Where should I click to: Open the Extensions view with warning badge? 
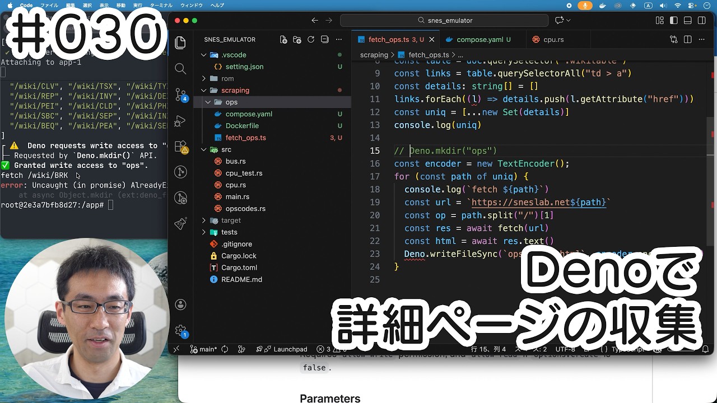[181, 147]
